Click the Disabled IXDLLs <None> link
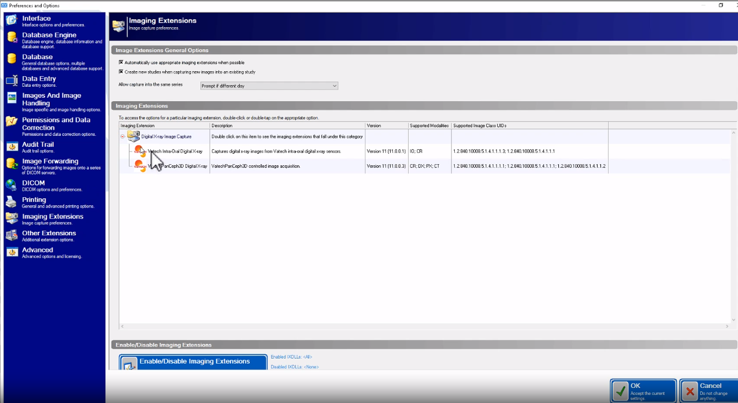 click(x=295, y=367)
